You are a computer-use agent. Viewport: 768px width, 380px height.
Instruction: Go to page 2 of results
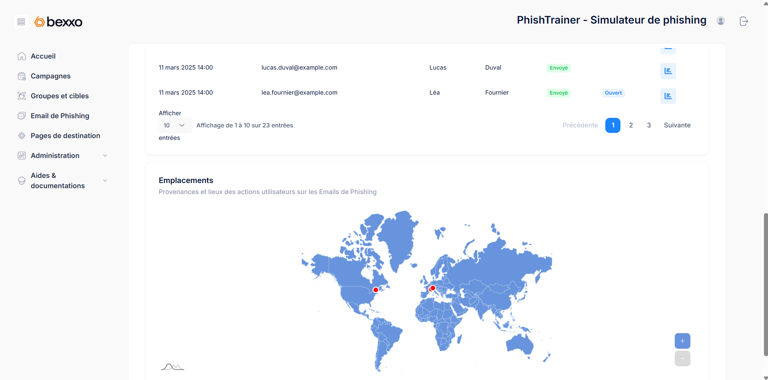coord(631,126)
